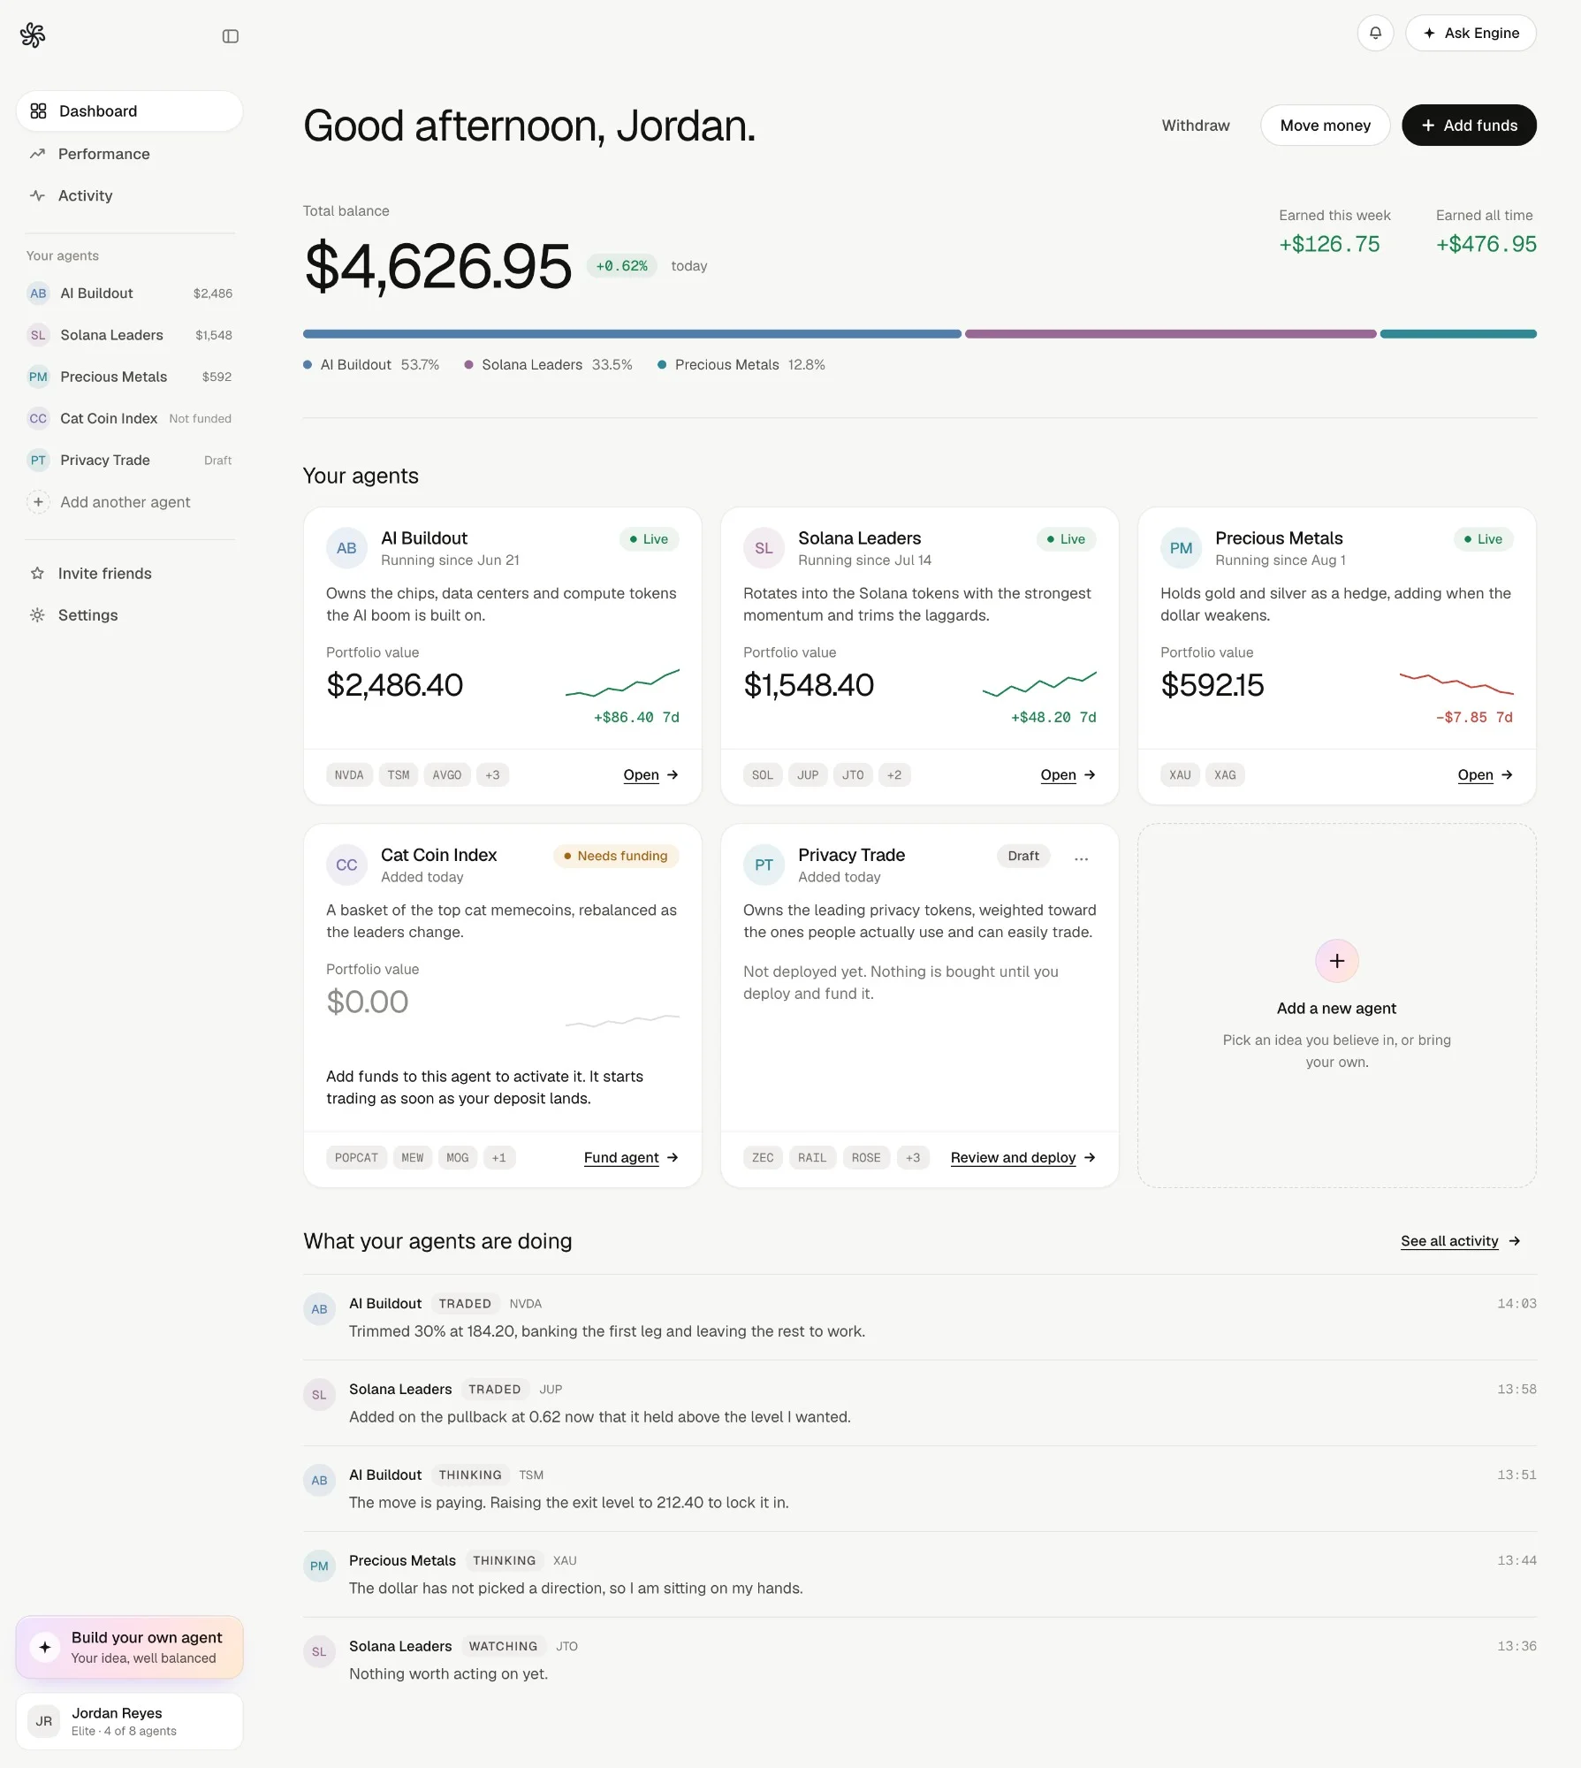Viewport: 1581px width, 1768px height.
Task: Click the Withdraw link
Action: click(x=1196, y=126)
